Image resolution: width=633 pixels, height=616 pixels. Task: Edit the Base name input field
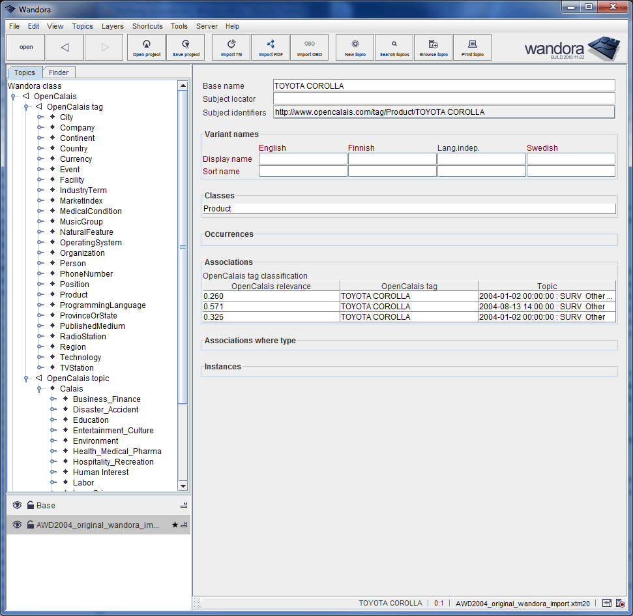point(443,85)
